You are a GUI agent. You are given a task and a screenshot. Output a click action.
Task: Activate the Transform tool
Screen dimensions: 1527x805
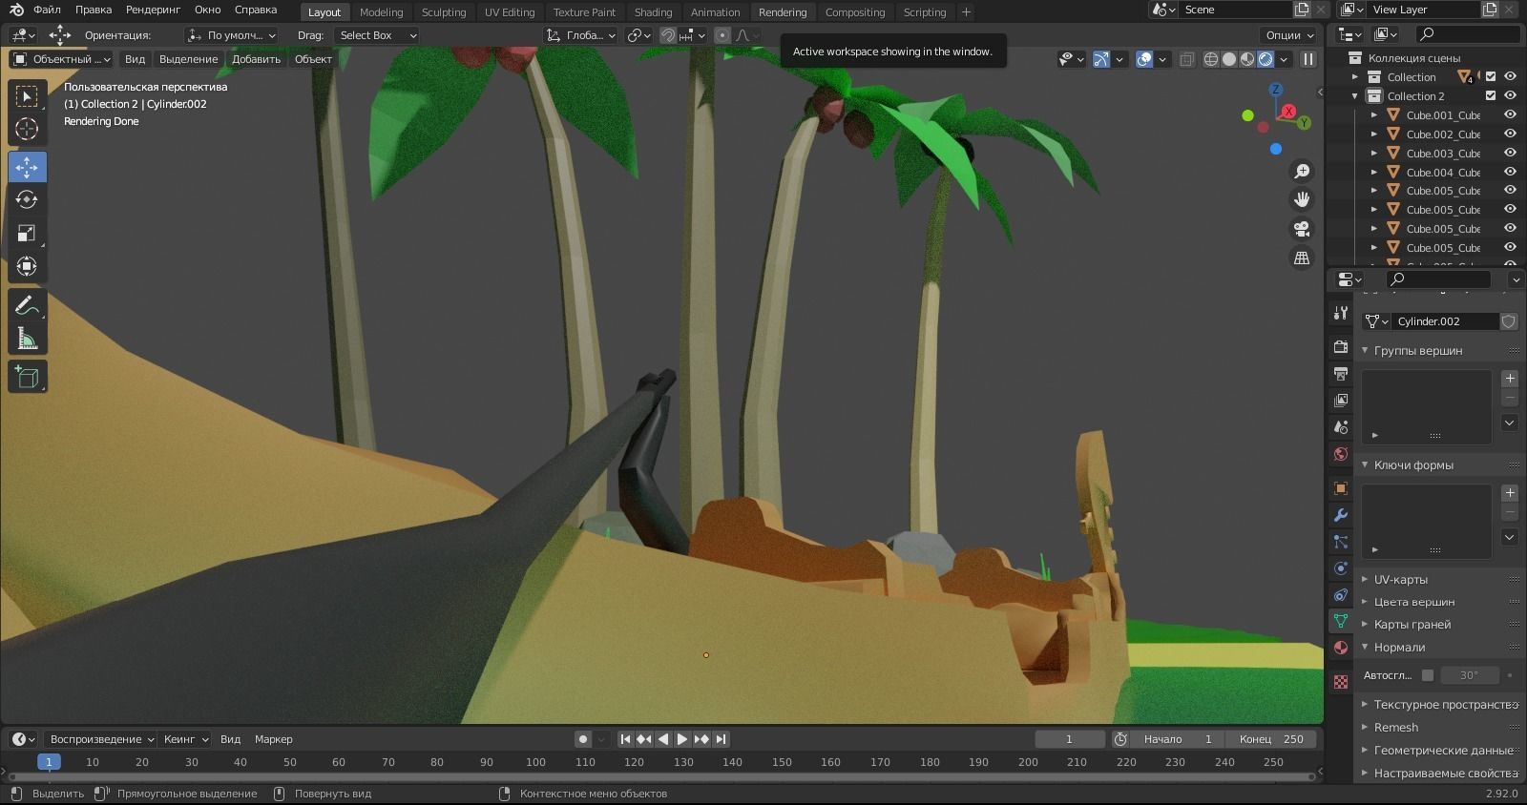[x=27, y=266]
